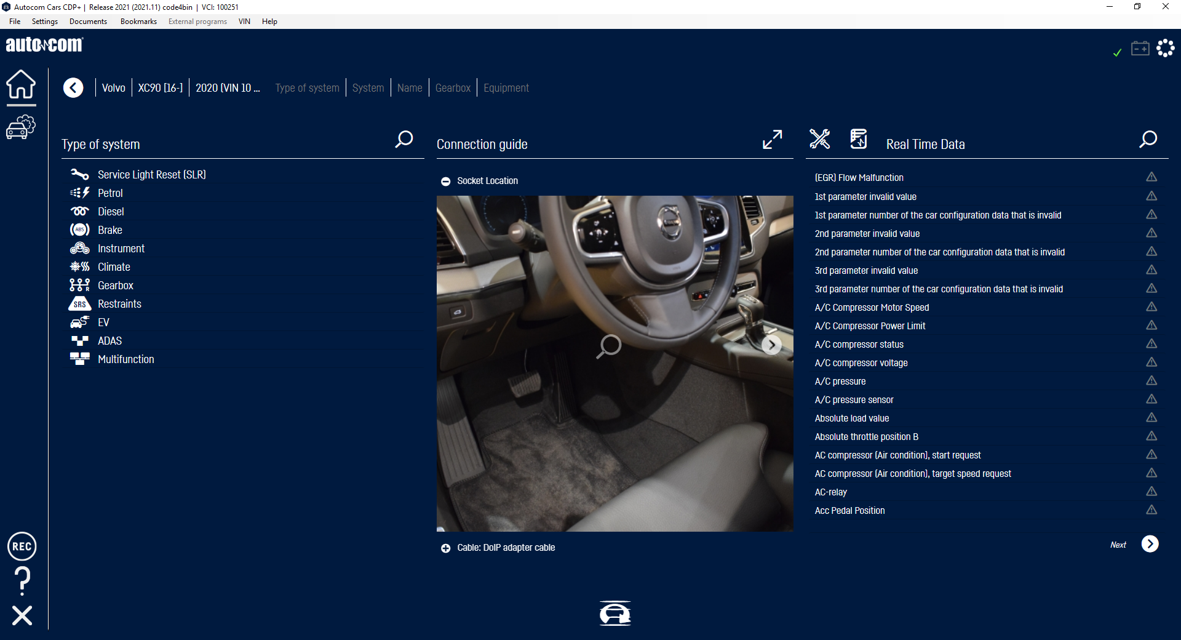Open the Bookmarks menu

click(138, 22)
